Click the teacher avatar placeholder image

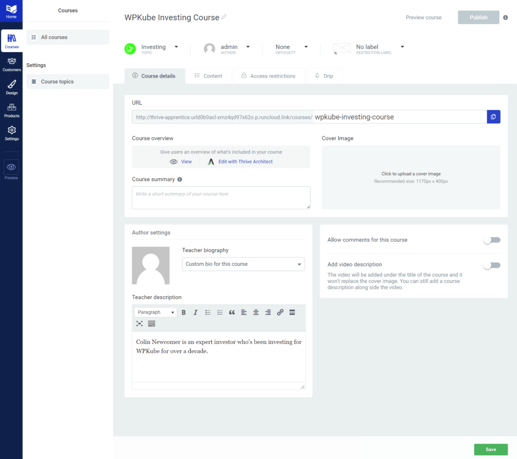tap(151, 265)
